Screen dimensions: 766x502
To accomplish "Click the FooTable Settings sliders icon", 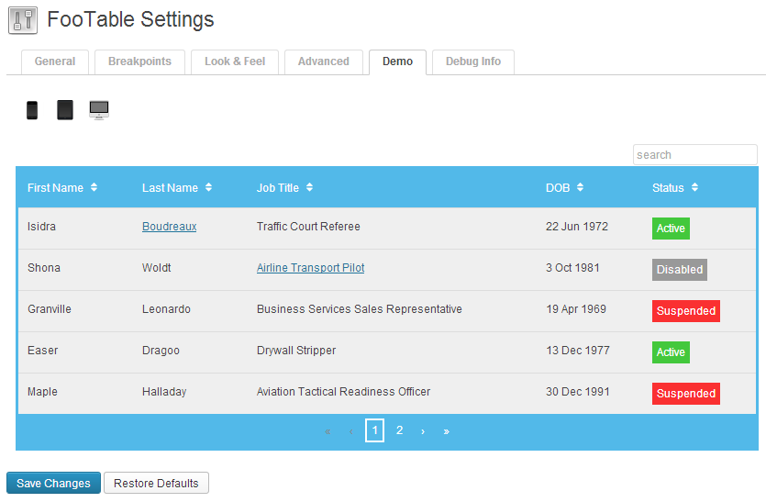I will pyautogui.click(x=23, y=20).
